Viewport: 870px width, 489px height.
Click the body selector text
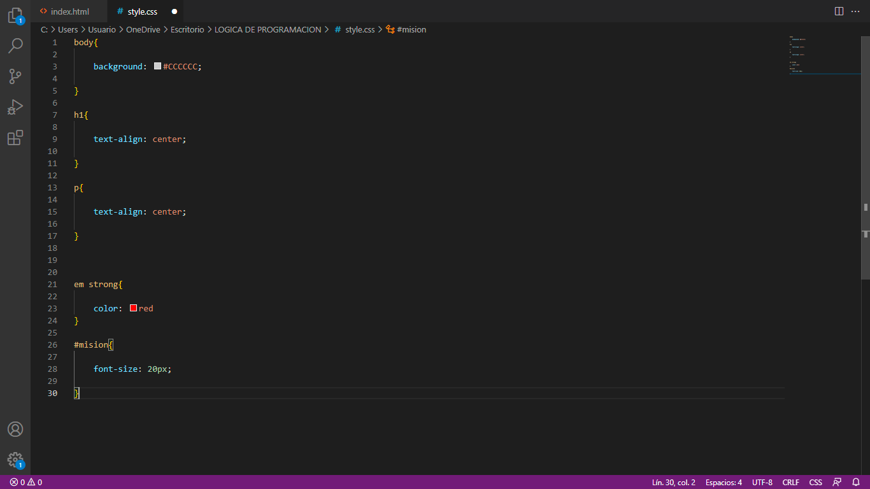pyautogui.click(x=83, y=42)
